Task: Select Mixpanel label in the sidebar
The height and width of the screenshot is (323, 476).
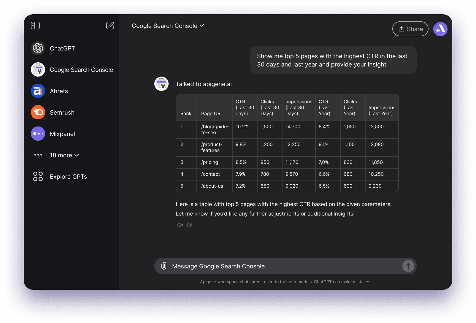Action: (x=62, y=134)
